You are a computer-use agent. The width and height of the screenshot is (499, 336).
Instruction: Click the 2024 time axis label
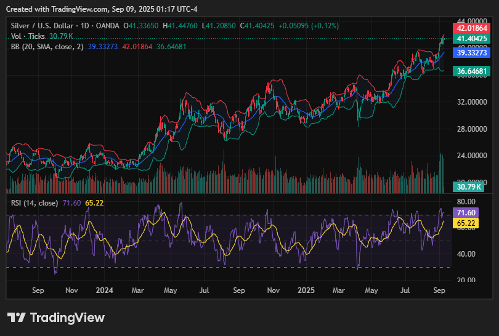pos(104,290)
